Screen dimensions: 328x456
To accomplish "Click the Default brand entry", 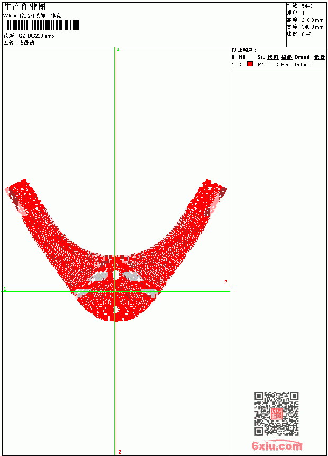I will [x=303, y=65].
